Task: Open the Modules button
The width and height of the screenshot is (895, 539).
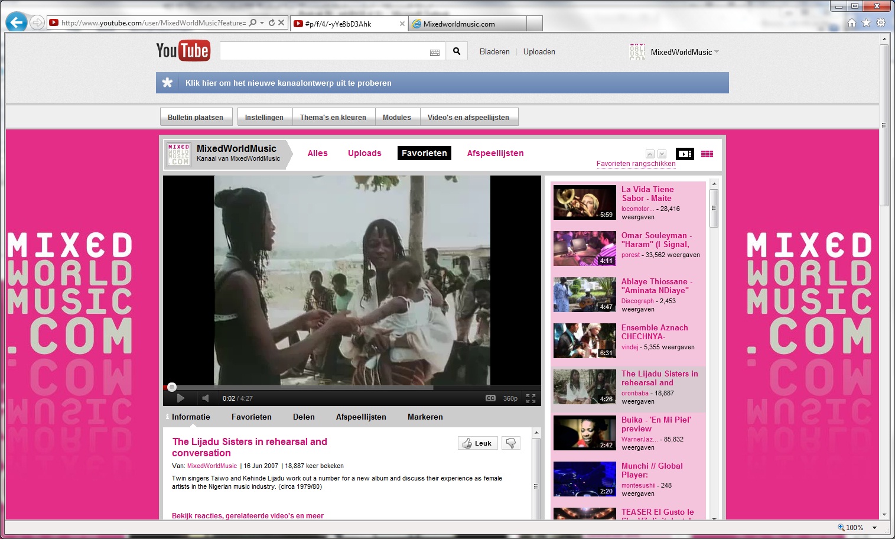Action: [397, 117]
